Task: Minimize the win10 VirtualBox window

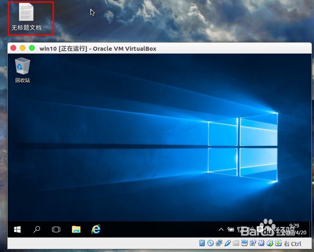Action: (23, 48)
